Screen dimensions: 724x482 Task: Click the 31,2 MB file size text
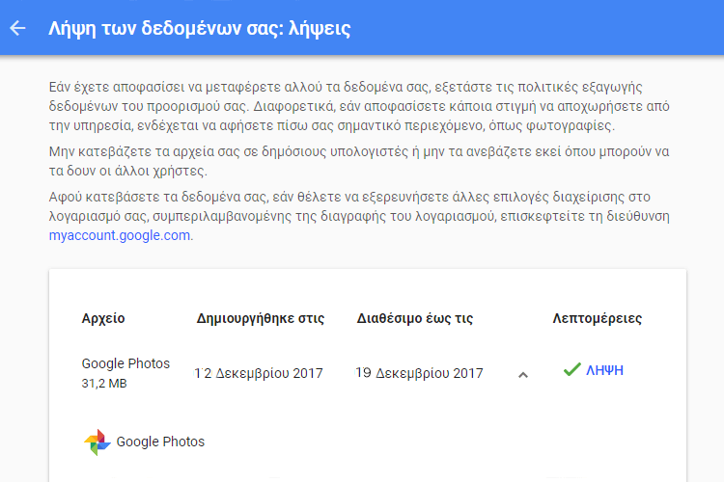point(104,384)
